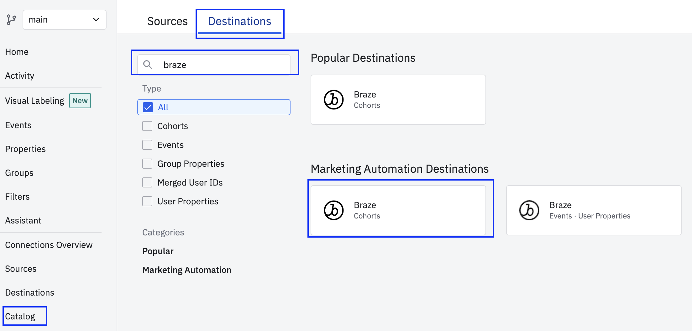Viewport: 692px width, 331px height.
Task: Click Braze logo in Events · User Properties card
Action: tap(529, 210)
